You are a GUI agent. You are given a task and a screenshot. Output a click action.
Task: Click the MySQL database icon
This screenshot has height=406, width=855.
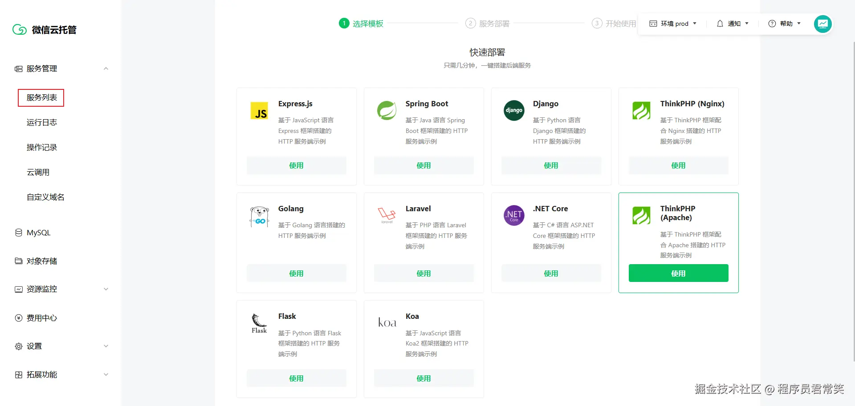pyautogui.click(x=19, y=233)
